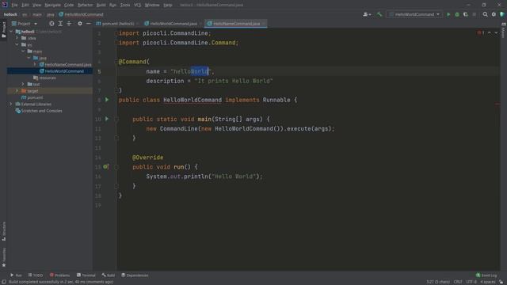Open the VCS menu
This screenshot has width=507, height=285.
137,6
